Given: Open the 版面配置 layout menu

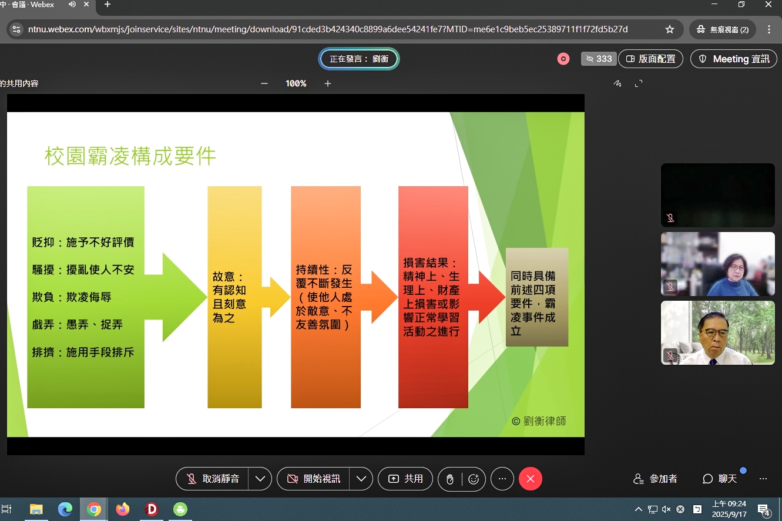Looking at the screenshot, I should [x=650, y=59].
